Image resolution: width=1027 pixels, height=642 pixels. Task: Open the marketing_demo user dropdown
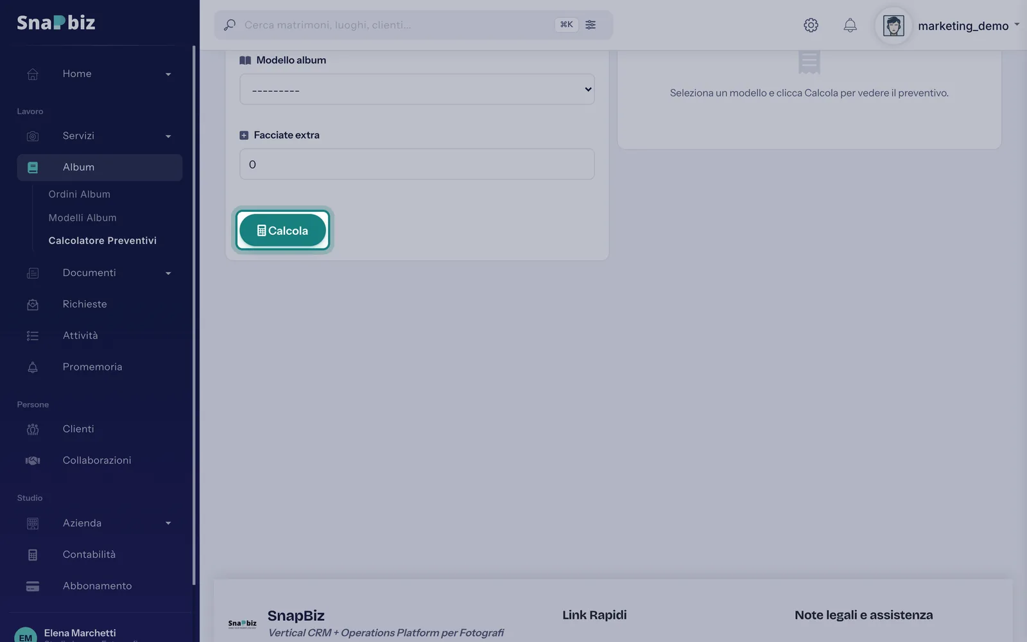(969, 26)
